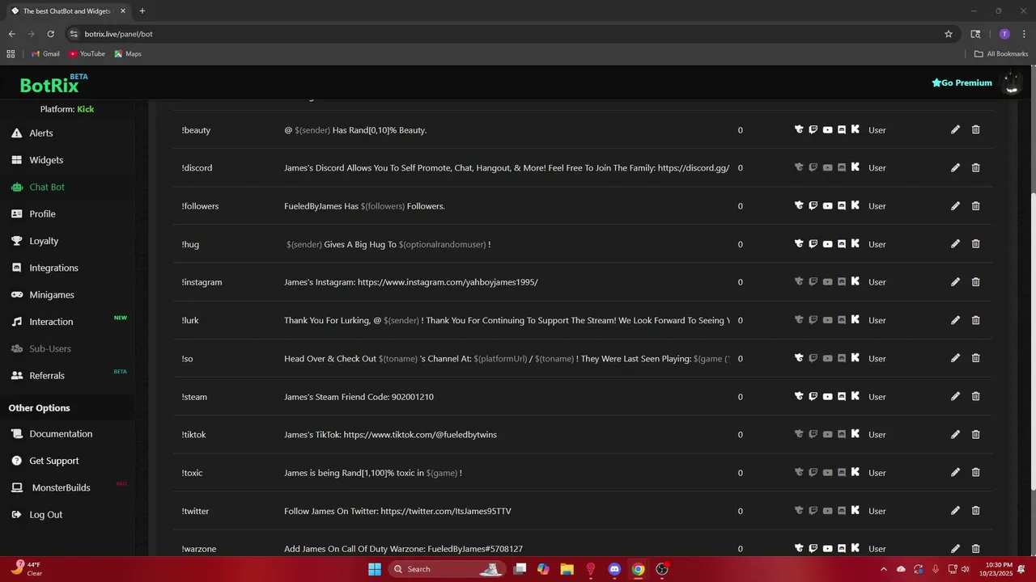Viewport: 1036px width, 582px height.
Task: Open File Explorer from the taskbar
Action: coord(567,569)
